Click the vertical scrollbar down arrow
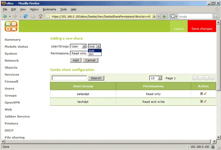This screenshot has width=221, height=150. [x=218, y=137]
